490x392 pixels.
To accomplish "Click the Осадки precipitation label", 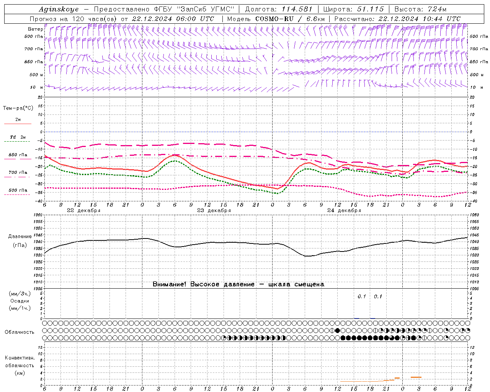I will [x=20, y=301].
